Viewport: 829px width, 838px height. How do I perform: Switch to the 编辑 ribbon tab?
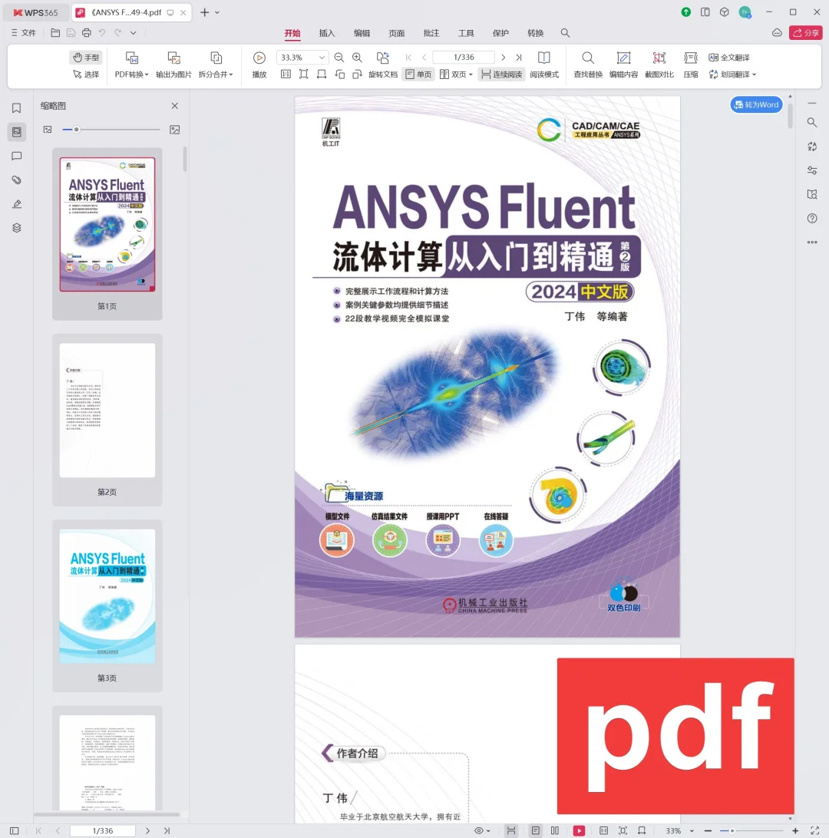362,33
